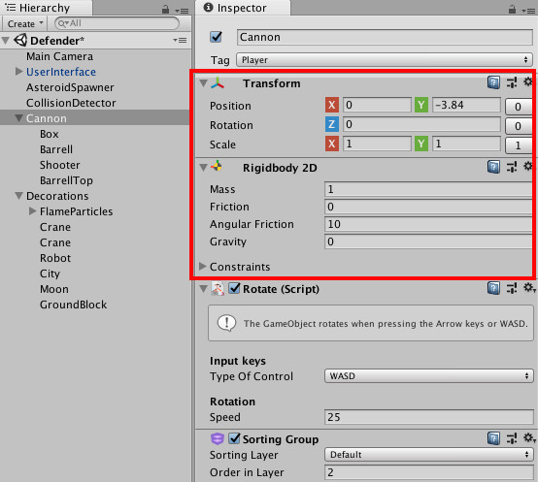538x482 pixels.
Task: Click the Rotation Speed field
Action: tap(429, 417)
